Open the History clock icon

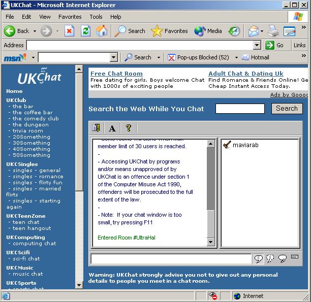click(x=234, y=31)
